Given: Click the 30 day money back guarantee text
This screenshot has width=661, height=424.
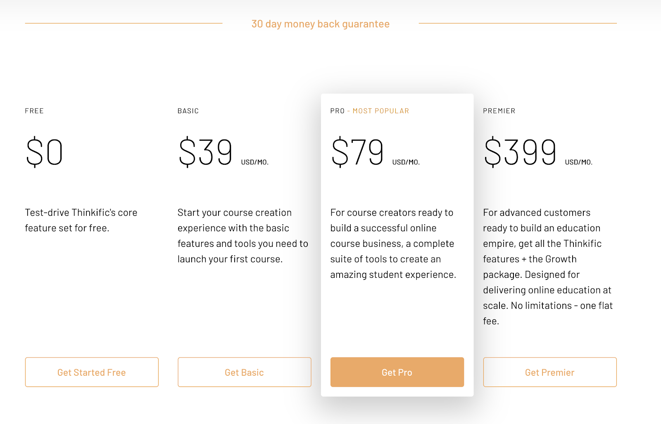Looking at the screenshot, I should [x=320, y=24].
